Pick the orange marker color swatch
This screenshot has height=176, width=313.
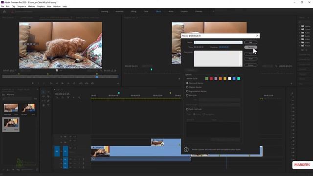pyautogui.click(x=221, y=79)
